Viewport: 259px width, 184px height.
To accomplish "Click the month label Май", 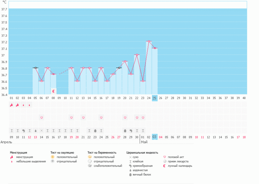I will pos(144,142).
